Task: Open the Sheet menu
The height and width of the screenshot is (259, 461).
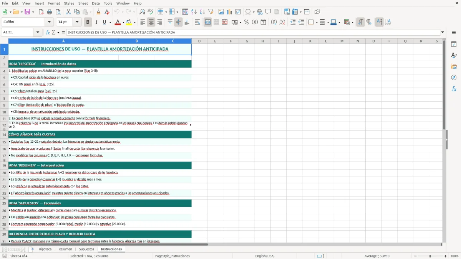Action: pos(83,3)
